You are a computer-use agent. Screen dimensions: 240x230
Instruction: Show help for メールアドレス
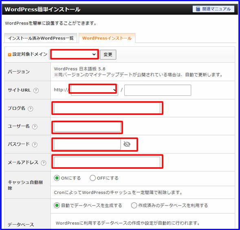[43, 163]
